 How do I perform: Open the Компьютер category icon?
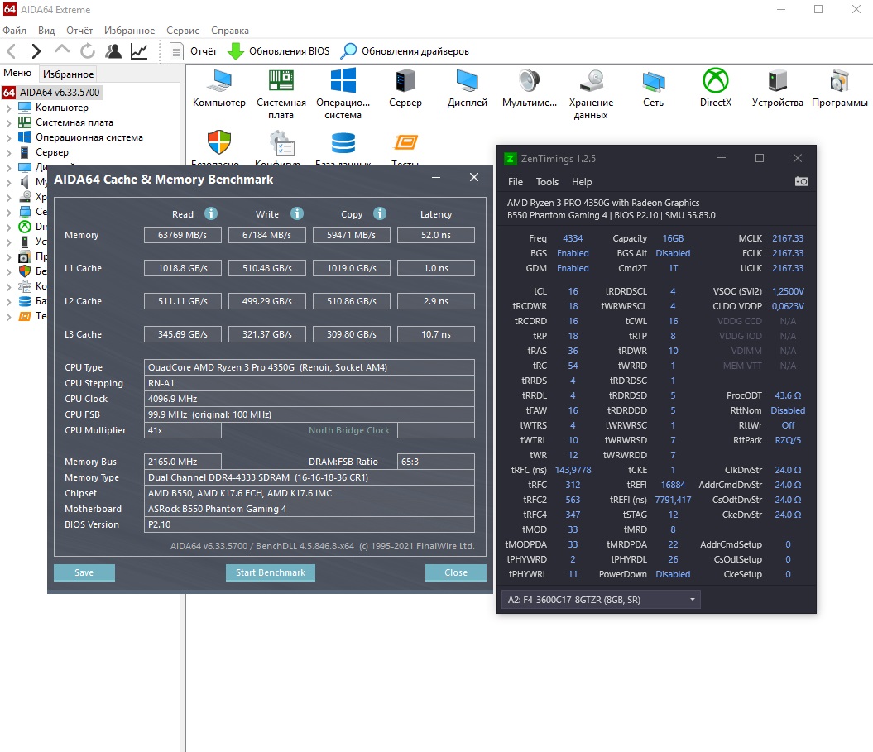(x=218, y=88)
